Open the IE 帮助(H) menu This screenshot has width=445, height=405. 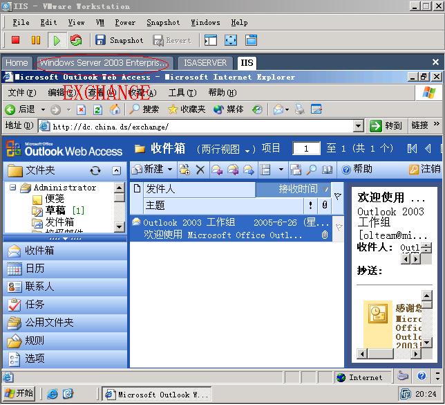click(223, 93)
